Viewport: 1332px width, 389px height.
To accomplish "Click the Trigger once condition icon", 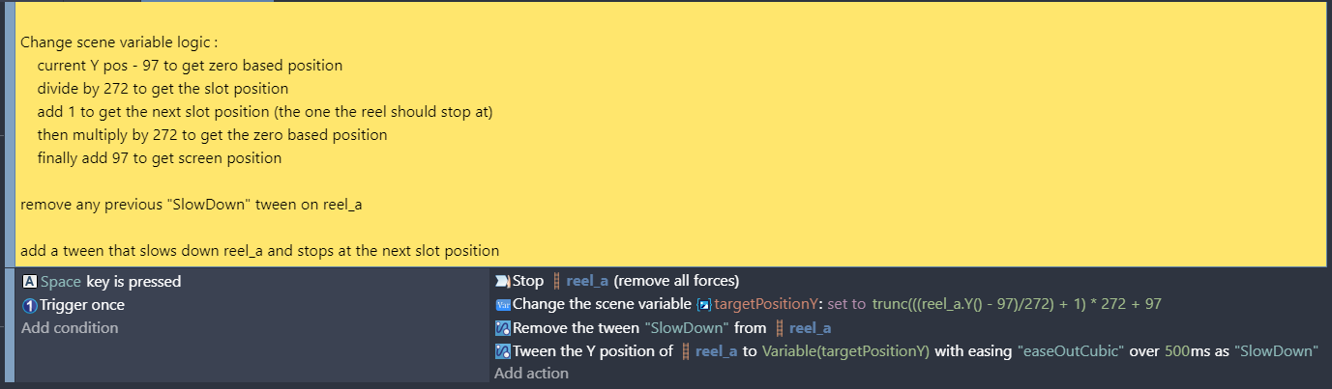I will click(x=29, y=305).
